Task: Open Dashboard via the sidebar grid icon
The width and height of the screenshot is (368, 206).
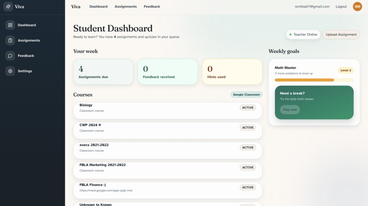Action: [x=10, y=25]
